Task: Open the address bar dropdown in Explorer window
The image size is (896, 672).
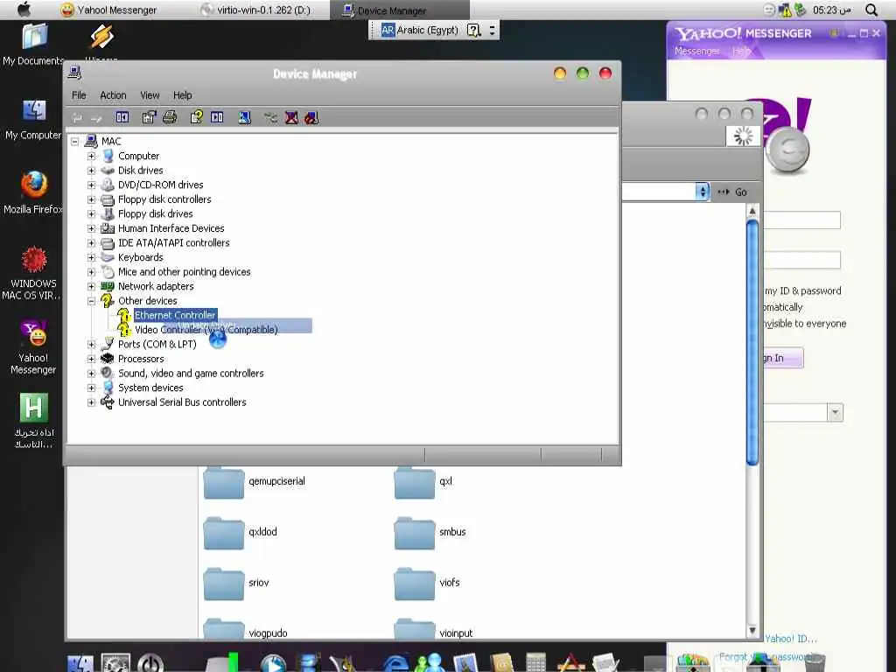Action: click(x=703, y=192)
